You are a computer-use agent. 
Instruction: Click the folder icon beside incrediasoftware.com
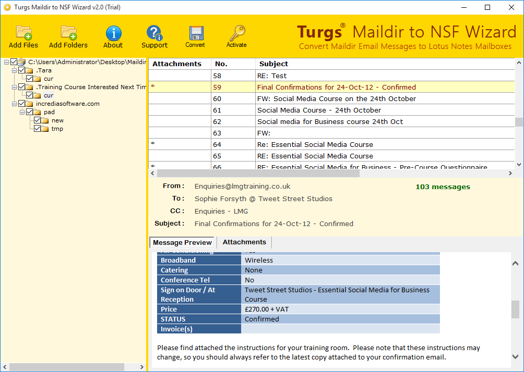click(30, 104)
